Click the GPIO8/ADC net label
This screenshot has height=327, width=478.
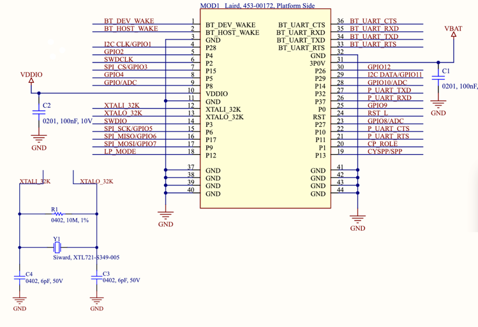coord(385,121)
